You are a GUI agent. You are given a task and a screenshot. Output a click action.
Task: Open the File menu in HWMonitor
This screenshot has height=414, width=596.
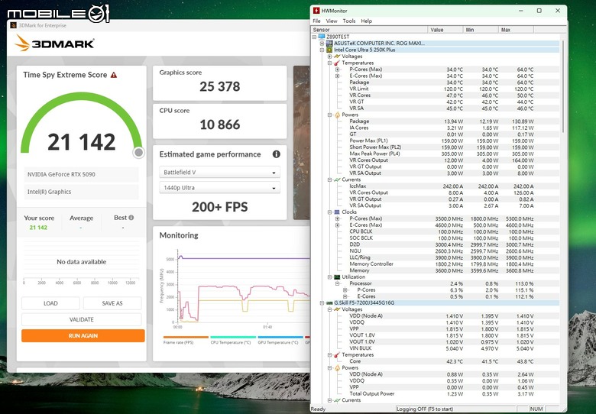[x=316, y=21]
